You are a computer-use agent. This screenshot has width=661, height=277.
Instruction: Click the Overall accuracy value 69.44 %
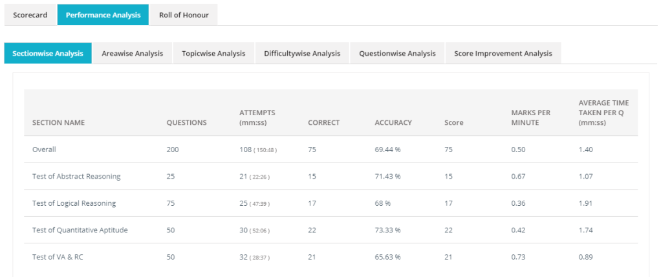pos(387,150)
